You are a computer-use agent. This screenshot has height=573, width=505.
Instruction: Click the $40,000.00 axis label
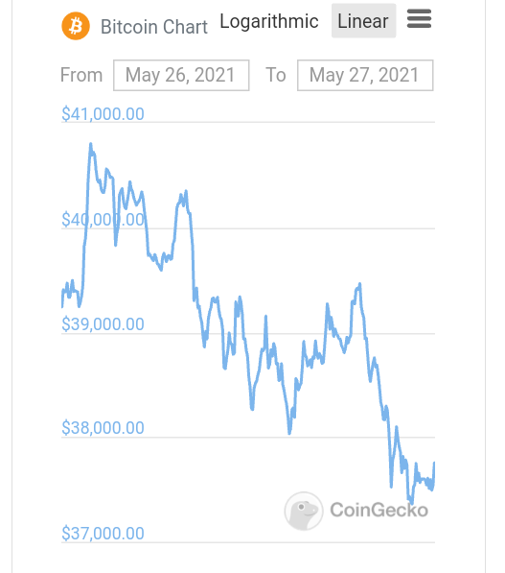click(103, 220)
